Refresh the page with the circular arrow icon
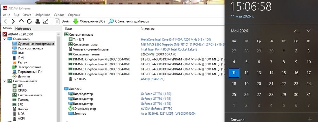Screen dimensions: 318x122 click(x=29, y=21)
